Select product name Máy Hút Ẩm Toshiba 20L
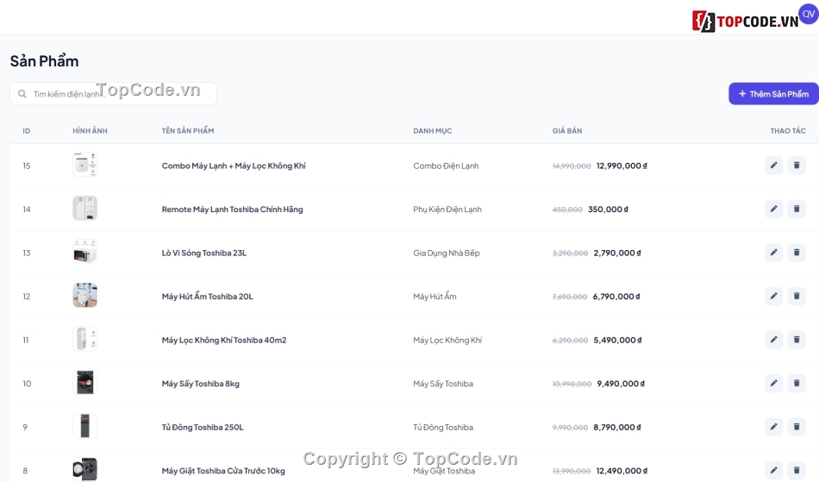This screenshot has height=482, width=819. [208, 296]
